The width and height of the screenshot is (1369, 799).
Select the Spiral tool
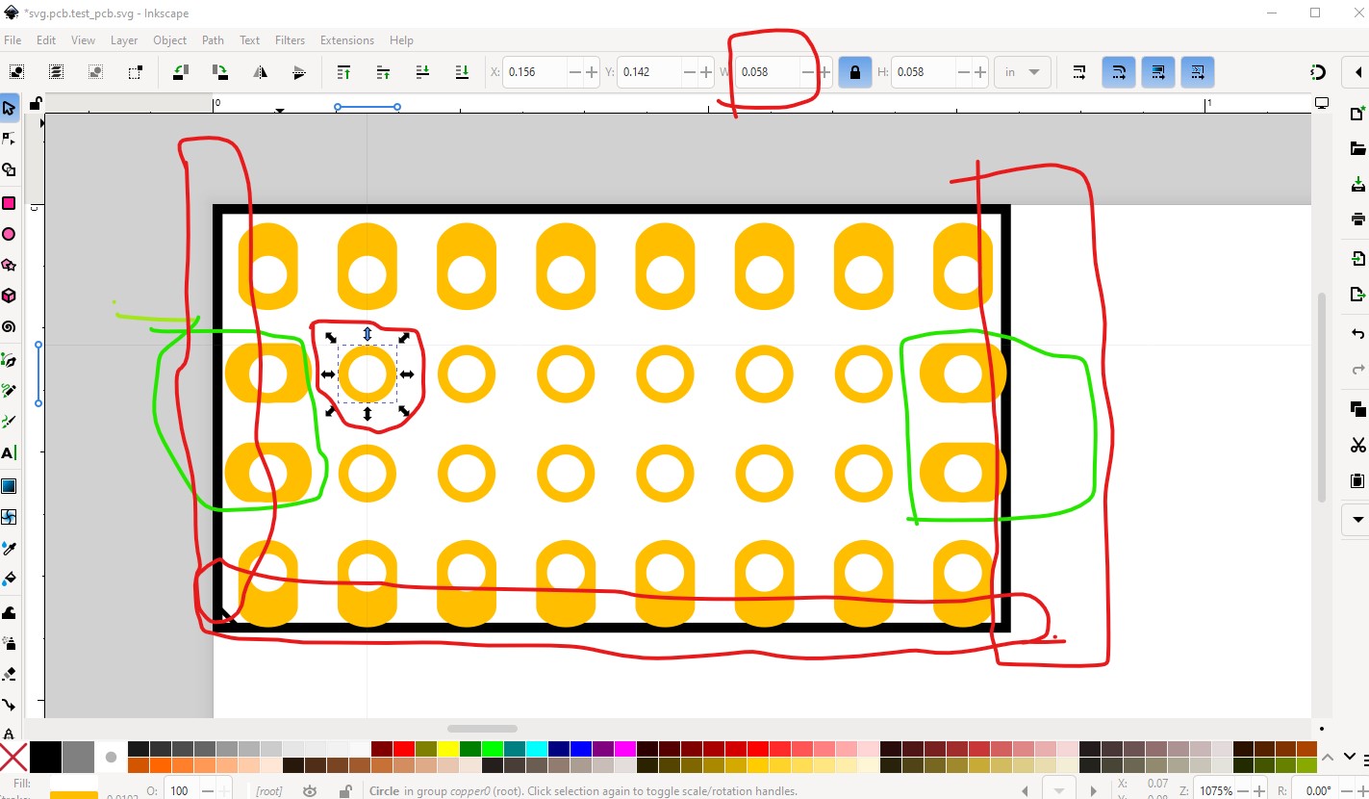[9, 326]
